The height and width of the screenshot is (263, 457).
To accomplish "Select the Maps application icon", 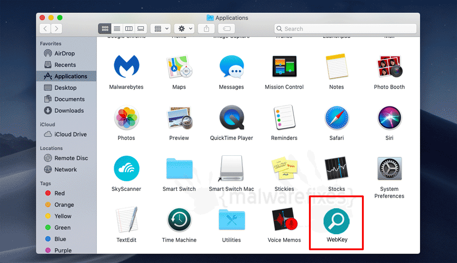I will [179, 66].
